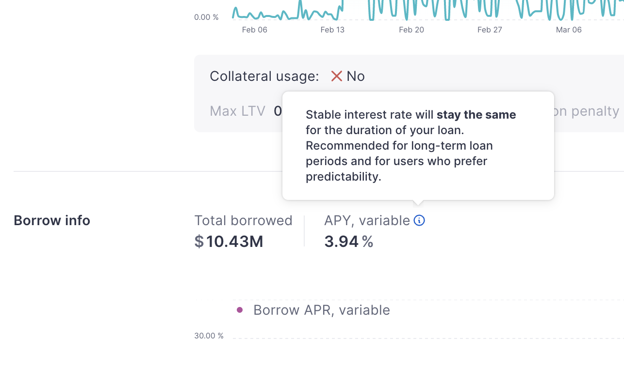624x367 pixels.
Task: Select the Borrow APR, variable legend label
Action: pyautogui.click(x=321, y=310)
